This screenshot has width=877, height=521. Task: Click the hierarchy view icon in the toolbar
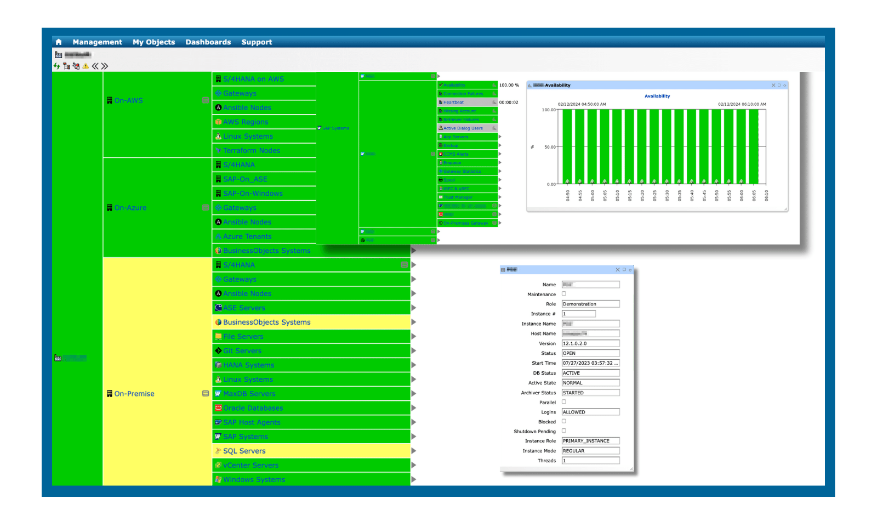pos(66,66)
